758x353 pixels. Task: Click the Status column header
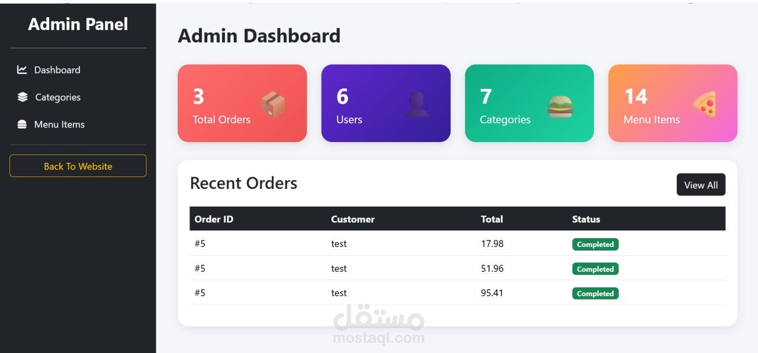586,219
